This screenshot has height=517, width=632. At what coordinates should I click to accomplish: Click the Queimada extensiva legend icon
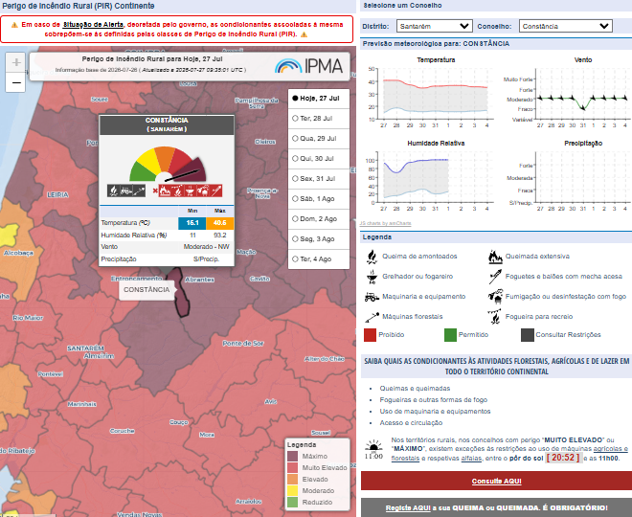(x=495, y=257)
